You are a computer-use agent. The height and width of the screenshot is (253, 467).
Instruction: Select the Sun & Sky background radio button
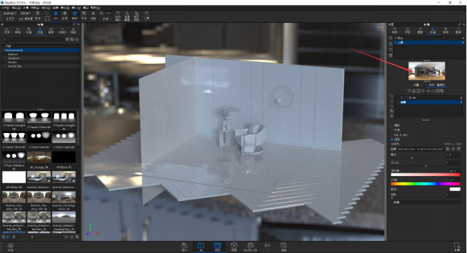(x=392, y=135)
